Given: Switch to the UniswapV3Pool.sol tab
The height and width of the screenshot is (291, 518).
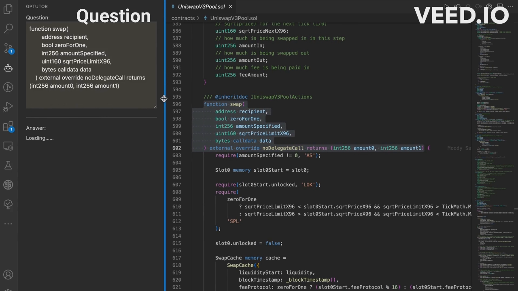Looking at the screenshot, I should pyautogui.click(x=201, y=6).
